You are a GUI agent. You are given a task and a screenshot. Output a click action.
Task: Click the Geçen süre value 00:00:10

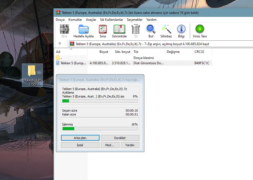(x=132, y=110)
